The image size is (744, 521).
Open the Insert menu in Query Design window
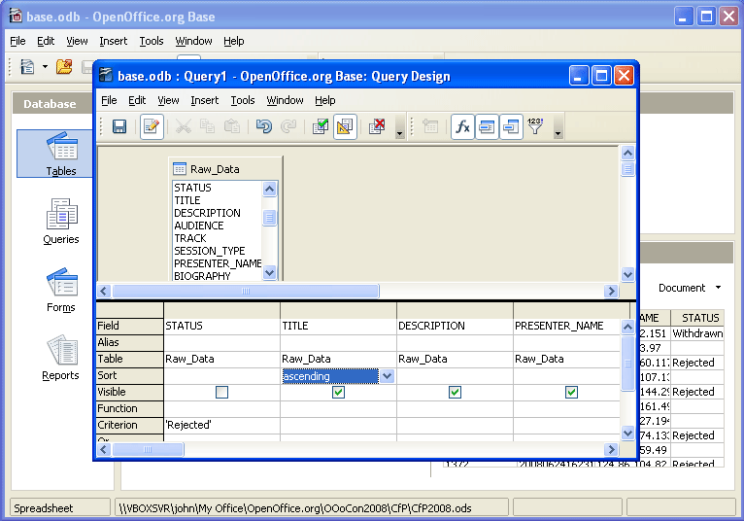(x=204, y=100)
